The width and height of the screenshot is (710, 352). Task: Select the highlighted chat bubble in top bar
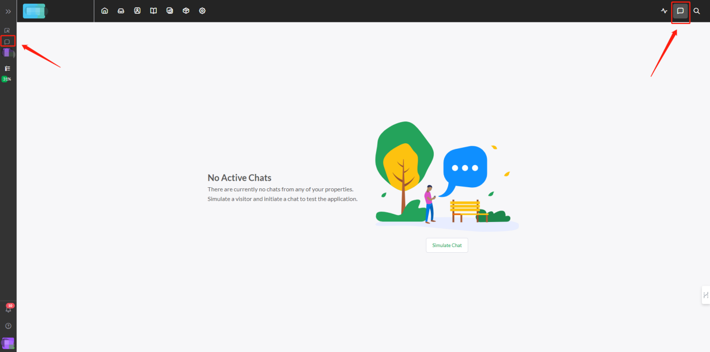680,11
